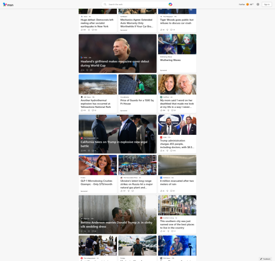
Task: Open the settings gear icon
Action: pyautogui.click(x=258, y=5)
